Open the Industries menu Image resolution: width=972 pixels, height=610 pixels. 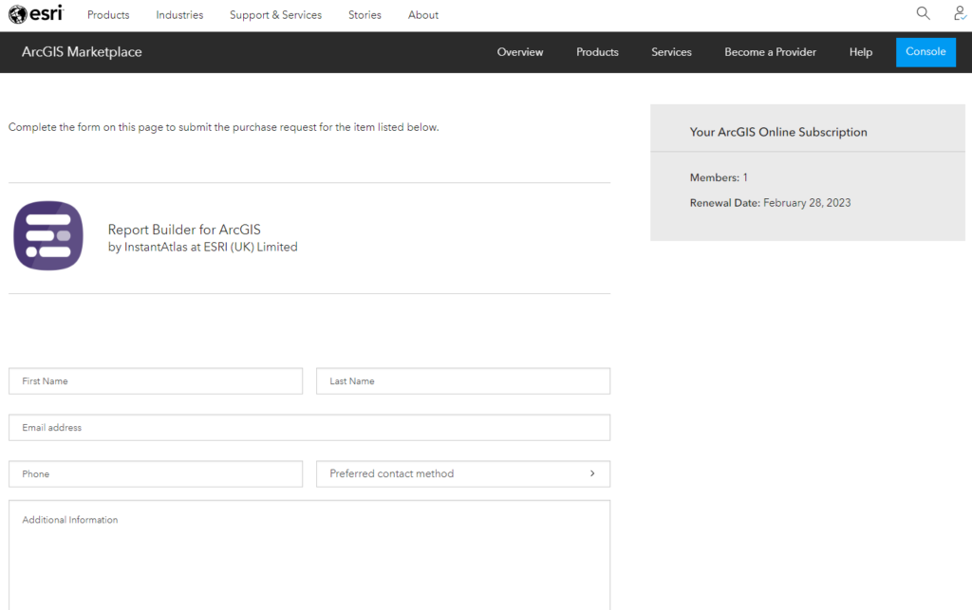179,14
